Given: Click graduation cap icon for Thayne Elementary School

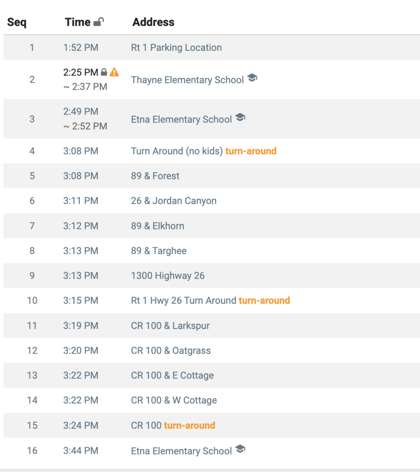Looking at the screenshot, I should [x=252, y=78].
